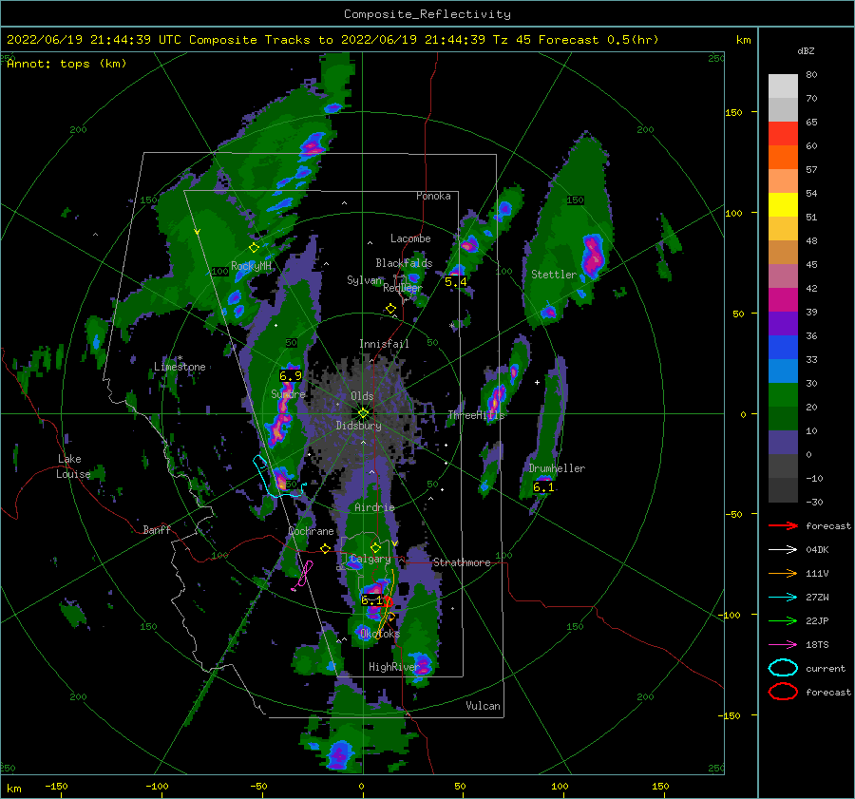
Task: Click the Didsbury city label
Action: (x=359, y=426)
